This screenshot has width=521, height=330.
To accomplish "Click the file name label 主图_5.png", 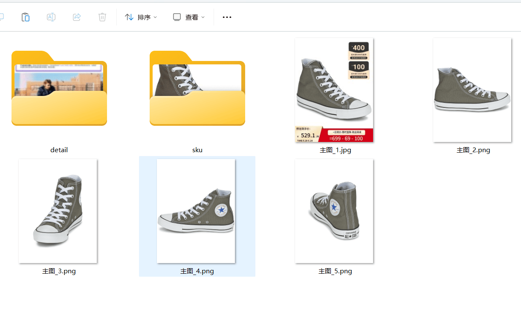I will 335,271.
